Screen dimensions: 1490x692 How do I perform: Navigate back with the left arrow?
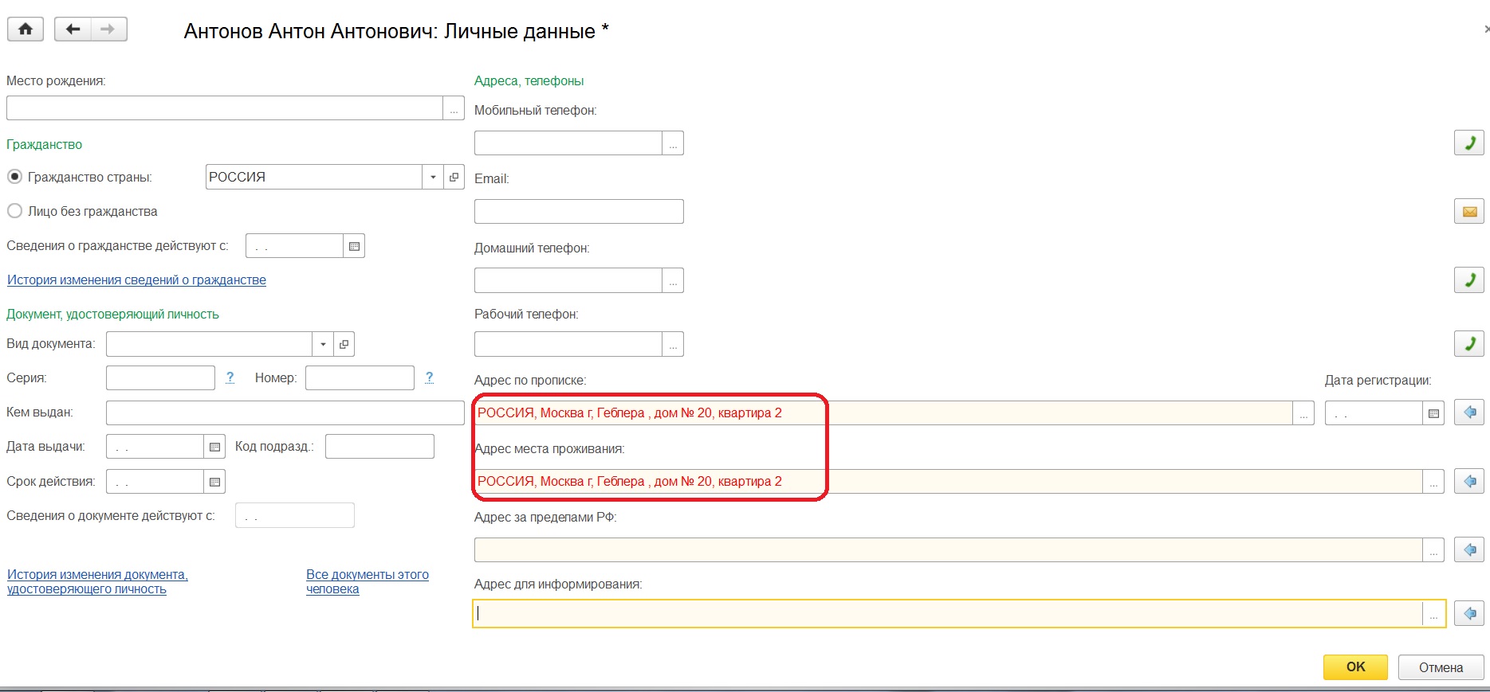(x=73, y=29)
